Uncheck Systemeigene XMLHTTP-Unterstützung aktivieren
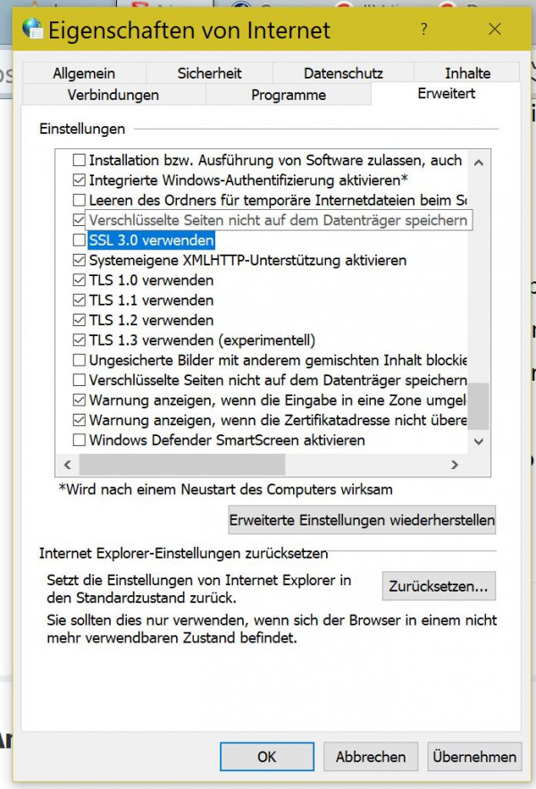Screen dimensions: 536x789 point(79,260)
